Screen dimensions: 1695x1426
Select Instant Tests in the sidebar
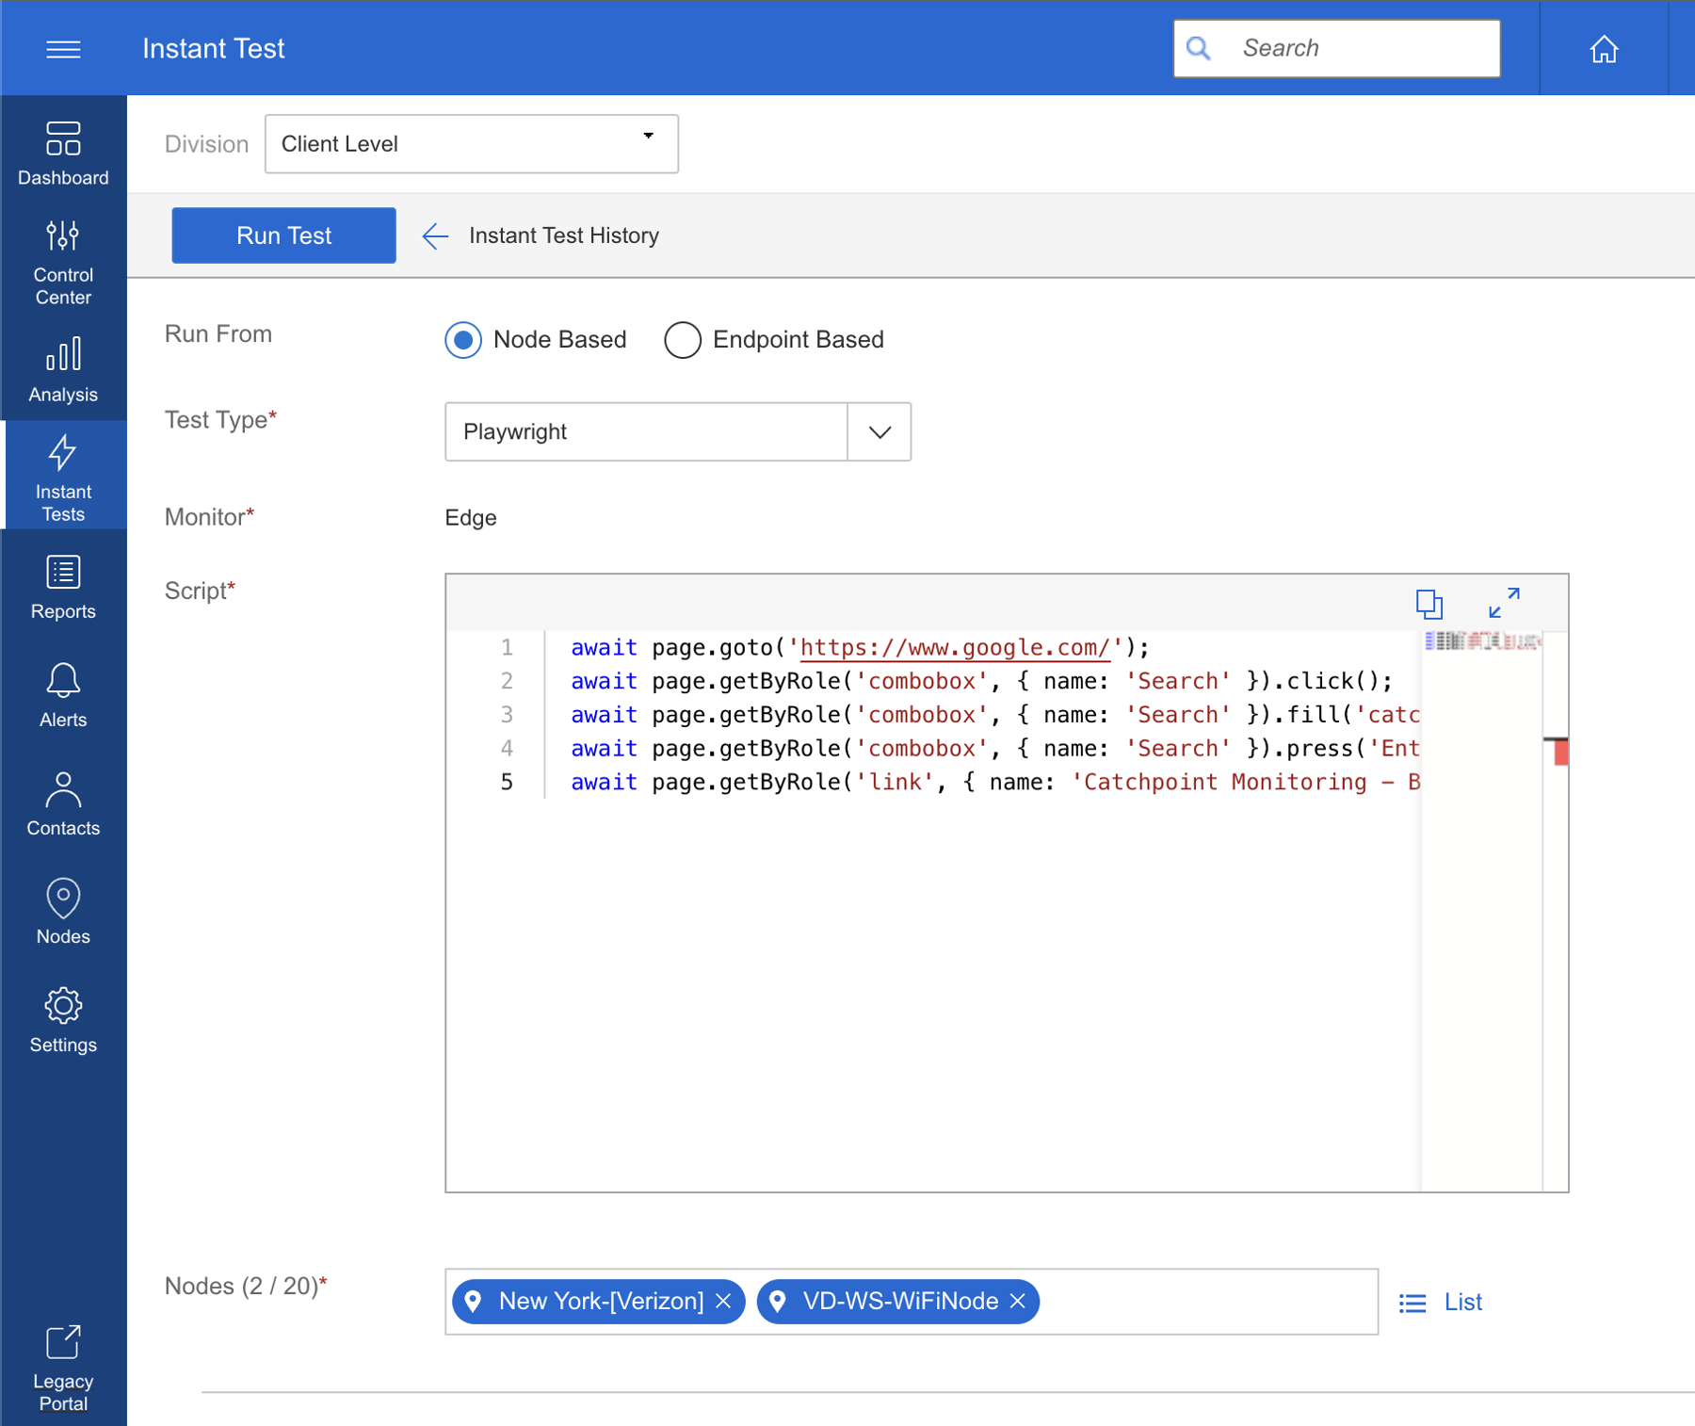click(63, 477)
